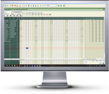Toggle the RW shift code chip
109x94 pixels.
[50, 15]
